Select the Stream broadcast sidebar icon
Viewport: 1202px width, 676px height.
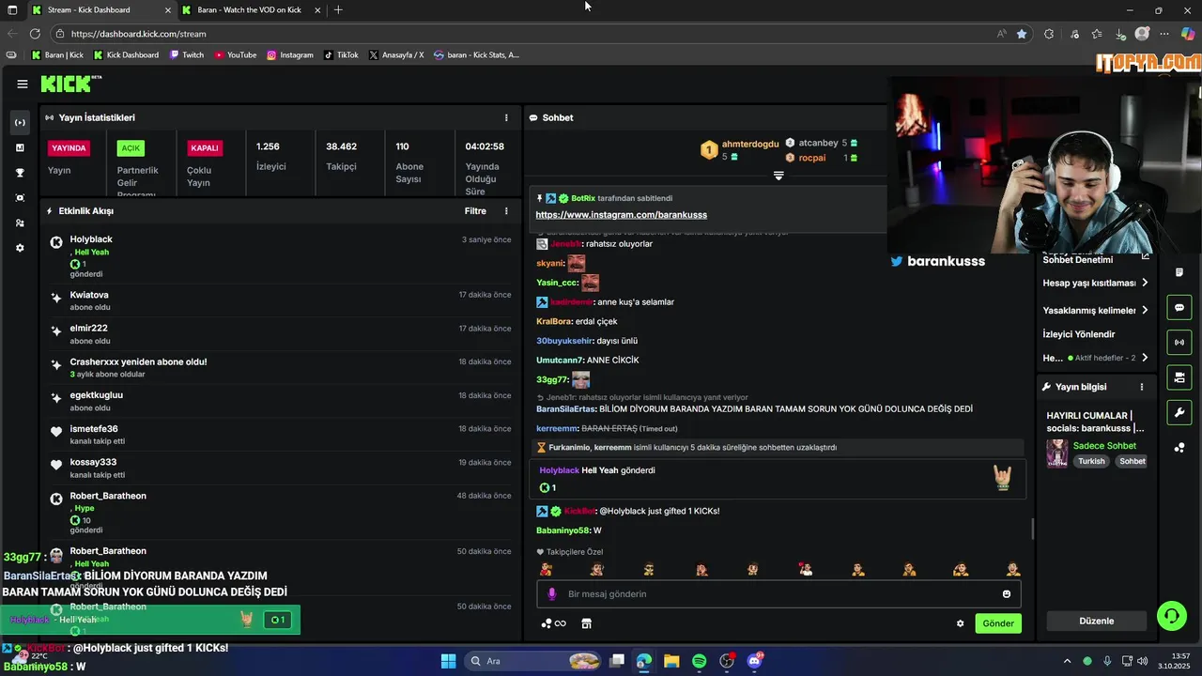coord(20,123)
